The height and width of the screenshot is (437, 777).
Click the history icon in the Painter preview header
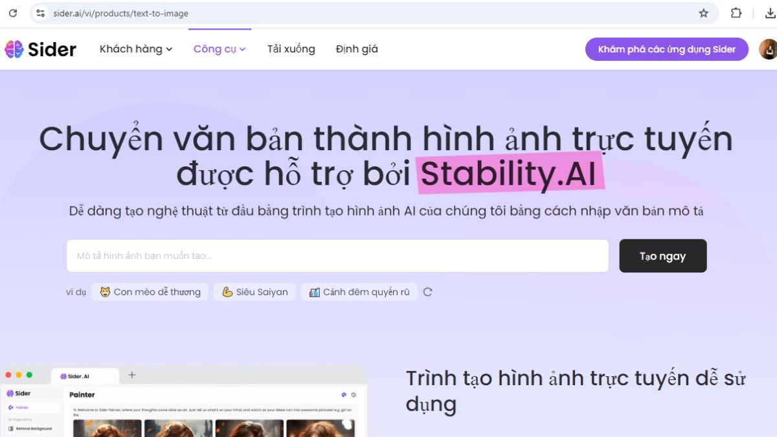(354, 394)
